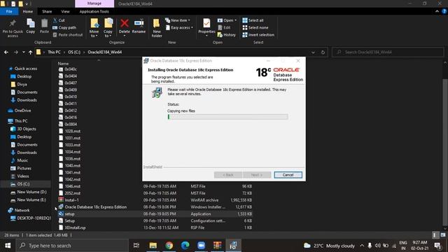
Task: Open Task View on the taskbar
Action: coord(136,246)
